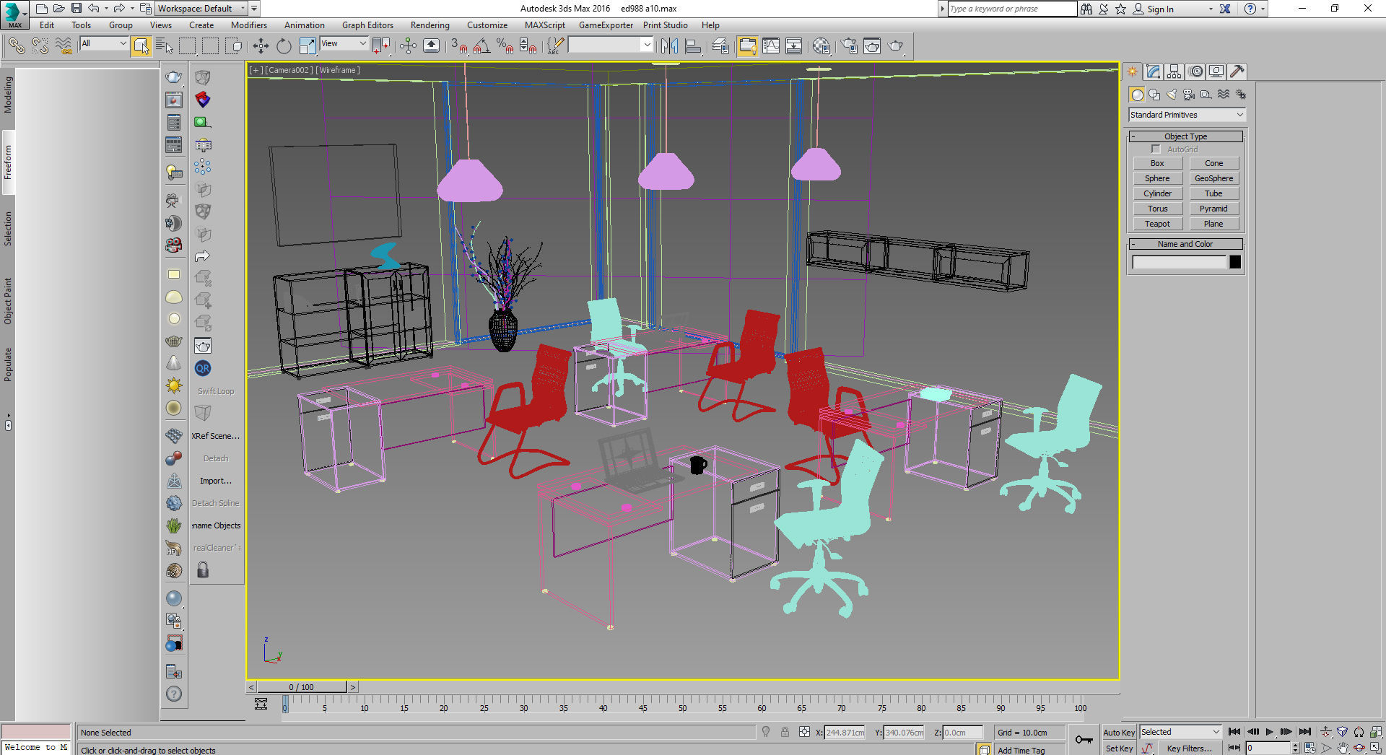Toggle the 3D Snaps button
Screen dimensions: 1386x755
459,46
